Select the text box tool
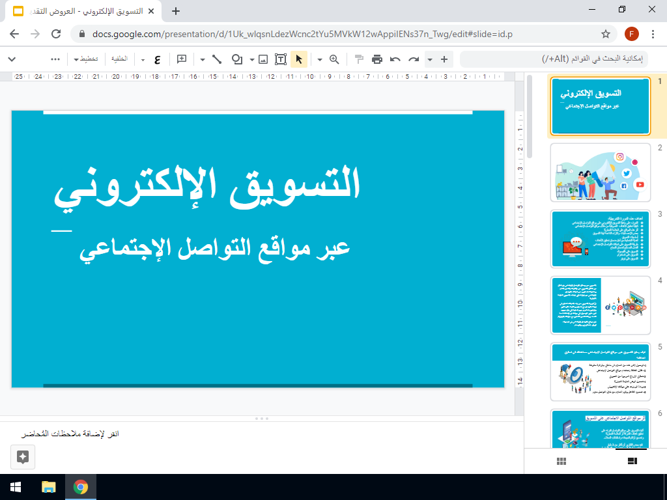Viewport: 667px width, 500px height. point(281,59)
